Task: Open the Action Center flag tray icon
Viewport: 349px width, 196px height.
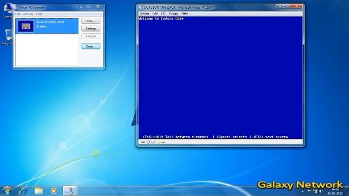Action: point(309,191)
